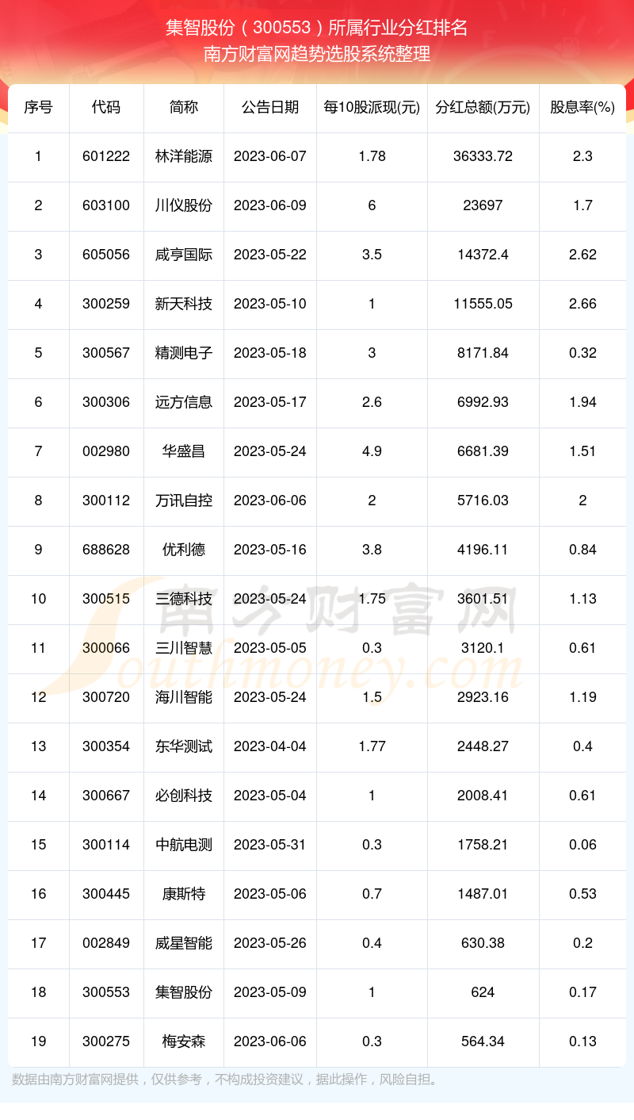Open the 集智股份 row entry
634x1120 pixels.
tap(317, 992)
